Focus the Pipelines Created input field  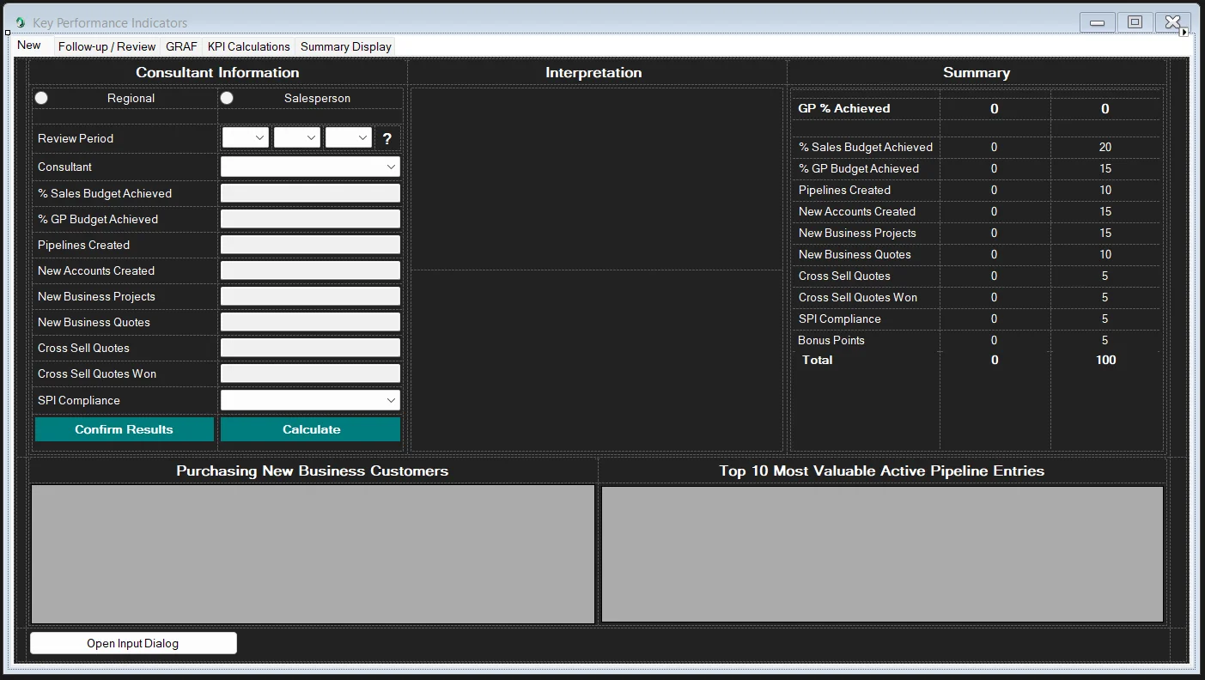point(310,245)
